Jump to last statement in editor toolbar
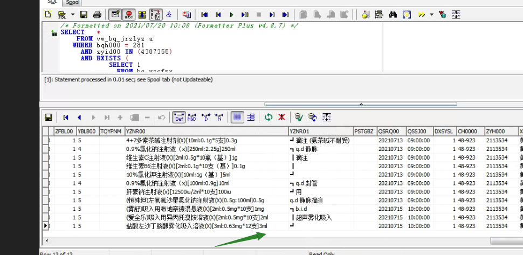 pos(286,15)
